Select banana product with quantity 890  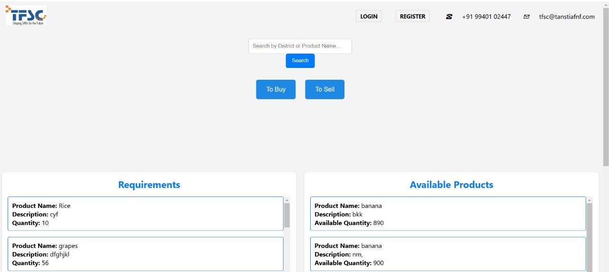pos(448,214)
